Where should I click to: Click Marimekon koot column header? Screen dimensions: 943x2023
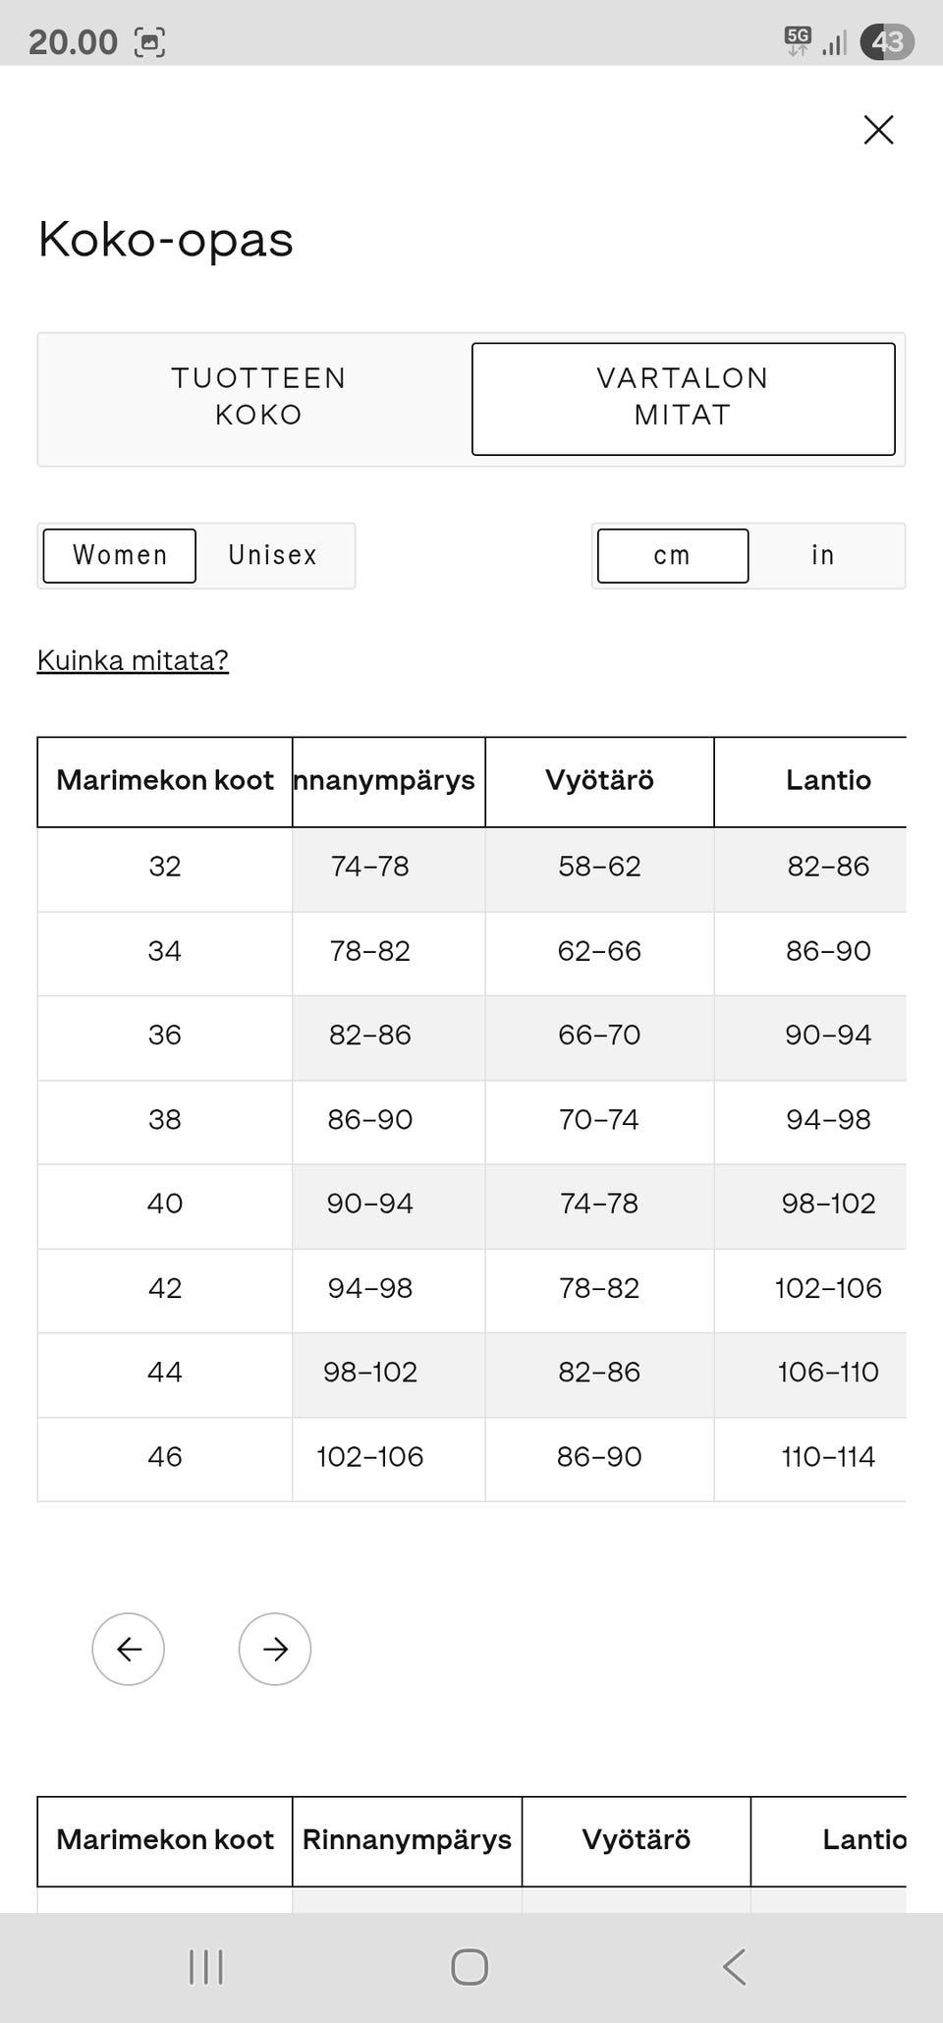pos(165,781)
